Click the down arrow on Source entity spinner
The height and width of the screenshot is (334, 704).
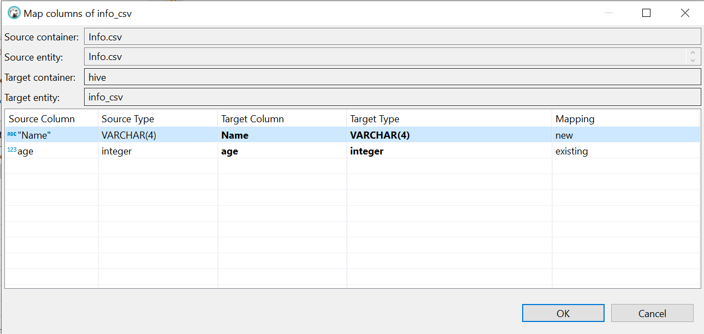[x=693, y=59]
